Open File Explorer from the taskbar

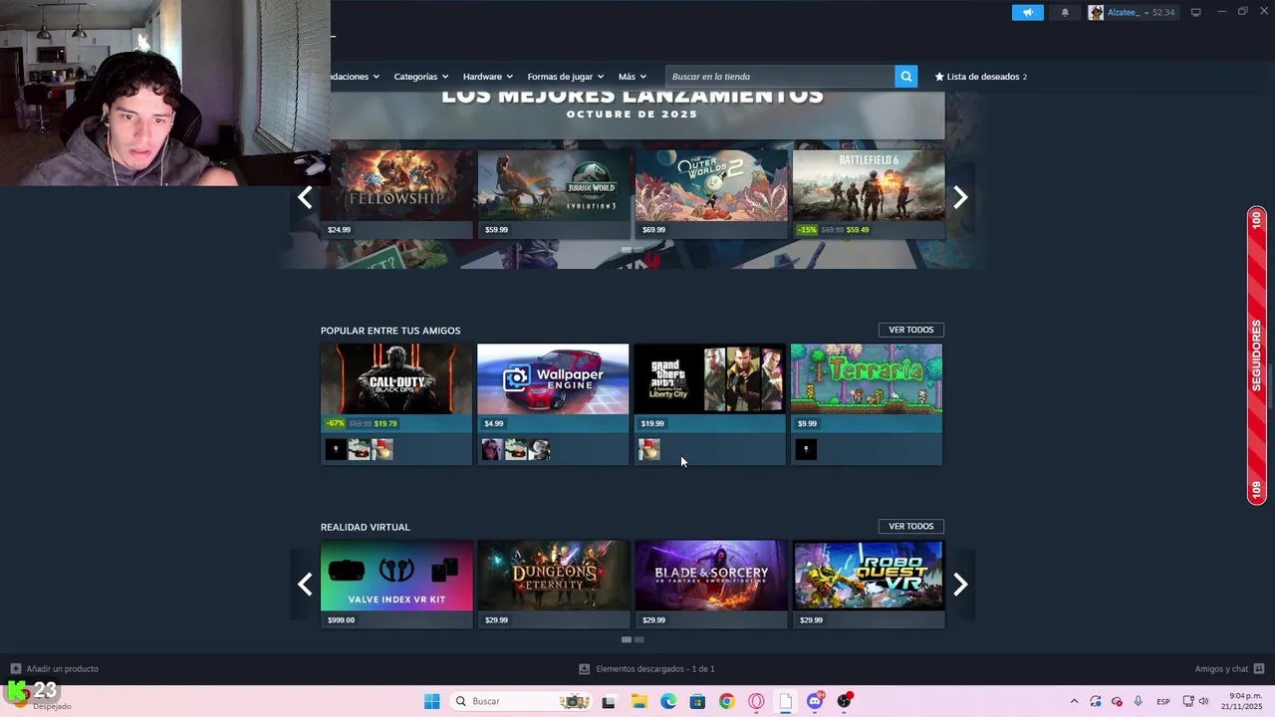pyautogui.click(x=638, y=701)
